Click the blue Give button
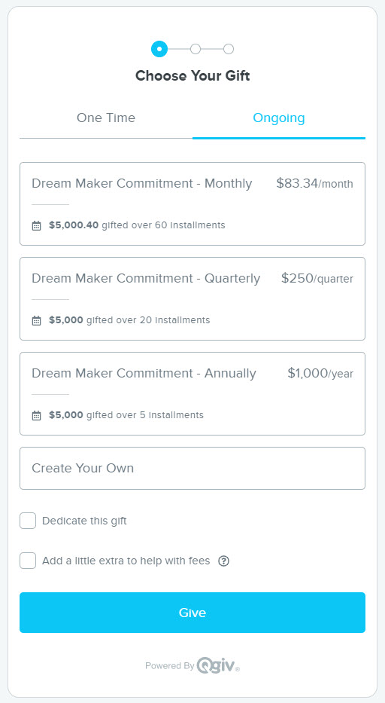The image size is (385, 703). click(x=192, y=613)
